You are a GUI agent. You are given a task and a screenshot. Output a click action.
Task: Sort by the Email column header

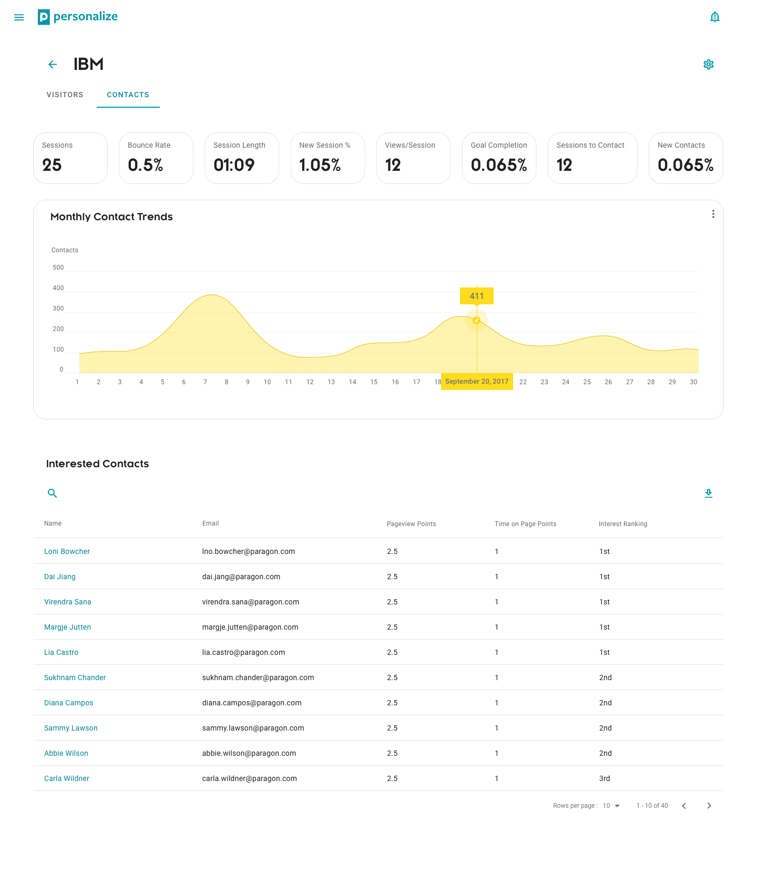coord(211,523)
